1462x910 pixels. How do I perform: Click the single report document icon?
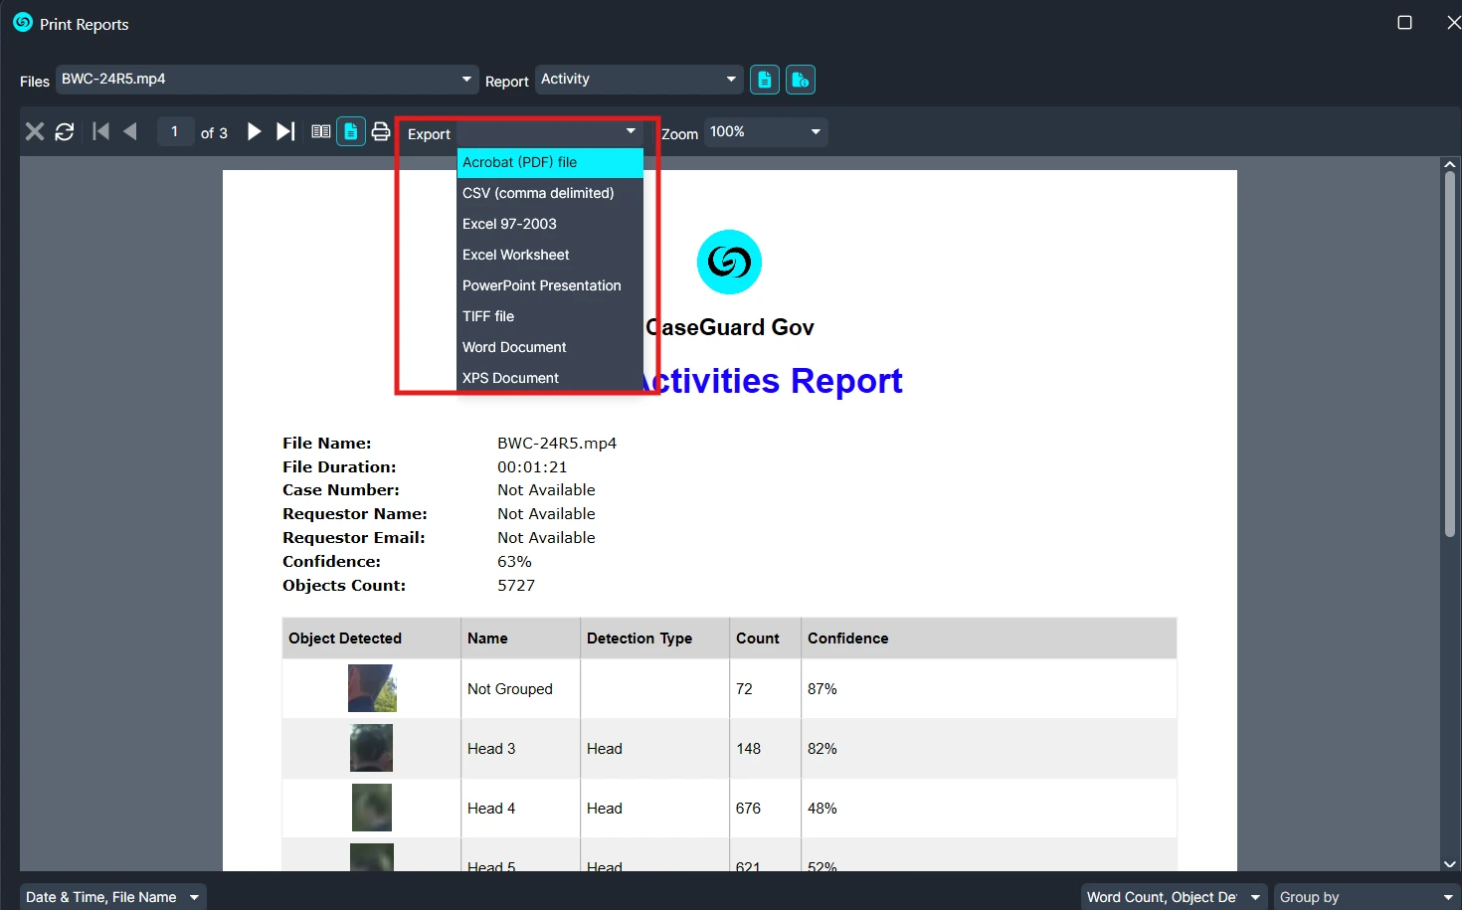(765, 80)
